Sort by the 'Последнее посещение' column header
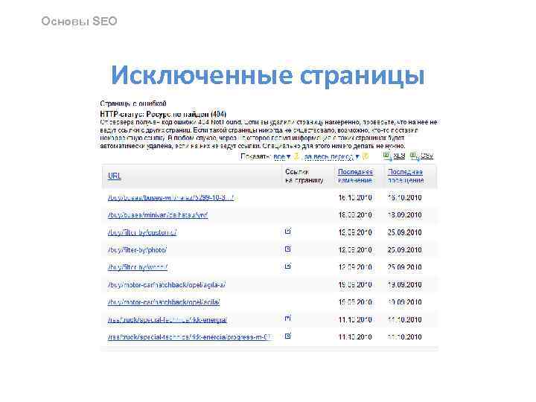The image size is (536, 402). click(406, 176)
